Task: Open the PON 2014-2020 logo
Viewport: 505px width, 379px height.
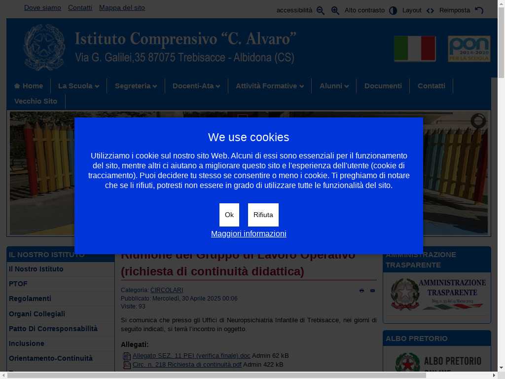Action: (469, 49)
